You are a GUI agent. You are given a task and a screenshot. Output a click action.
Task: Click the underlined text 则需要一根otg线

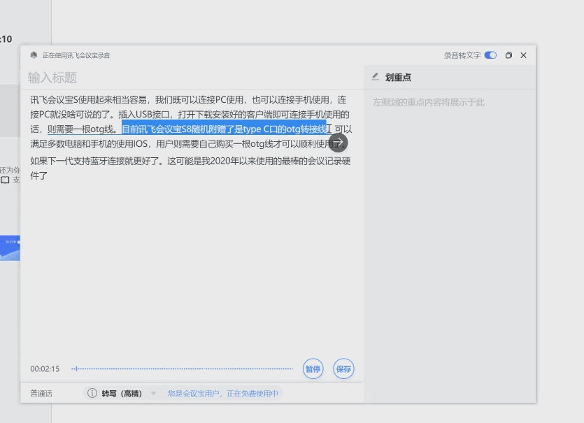(x=82, y=129)
